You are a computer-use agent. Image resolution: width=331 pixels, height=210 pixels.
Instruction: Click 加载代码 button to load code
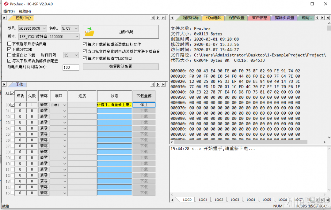coord(121,32)
